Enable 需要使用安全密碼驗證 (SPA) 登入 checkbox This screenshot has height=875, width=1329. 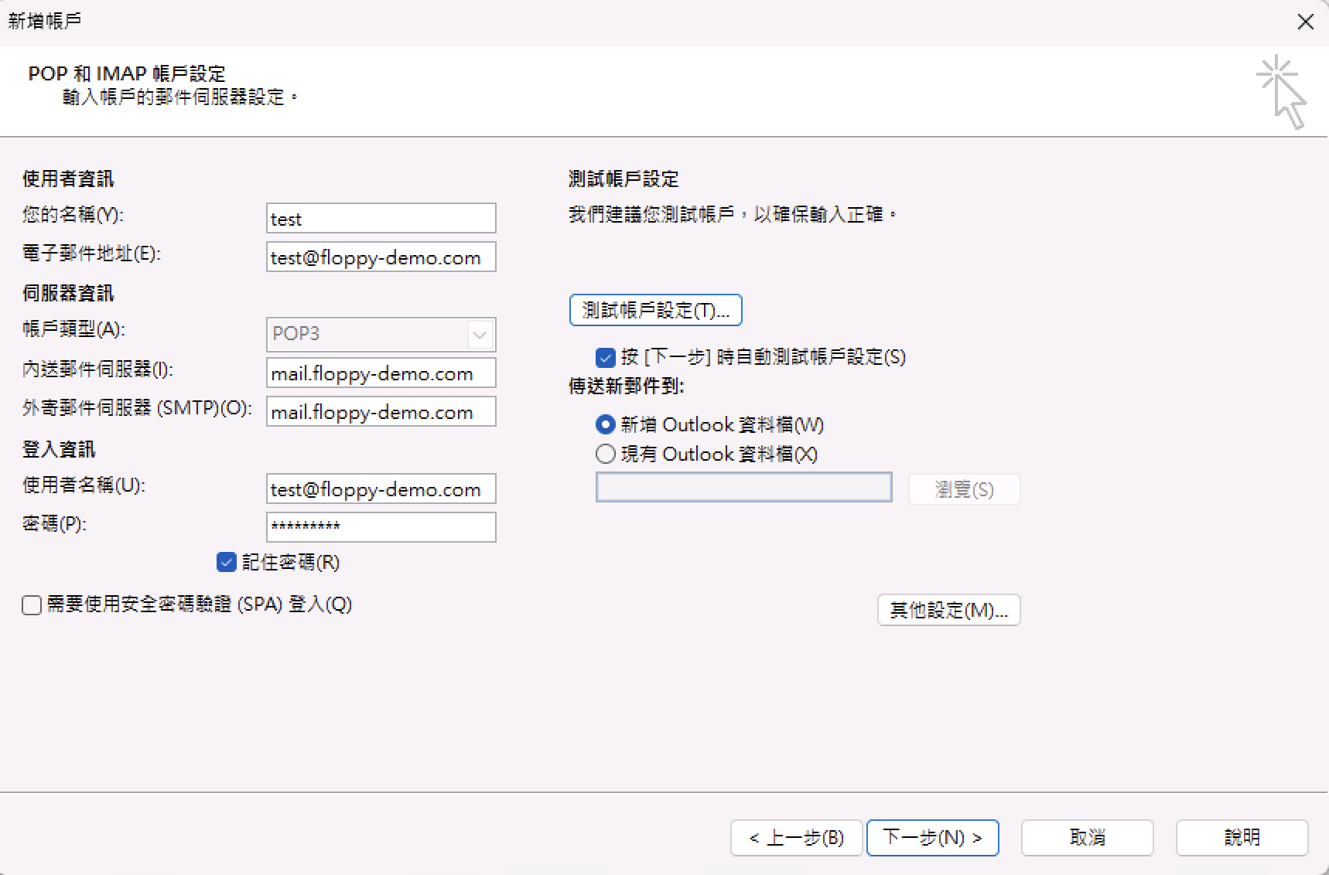[32, 604]
